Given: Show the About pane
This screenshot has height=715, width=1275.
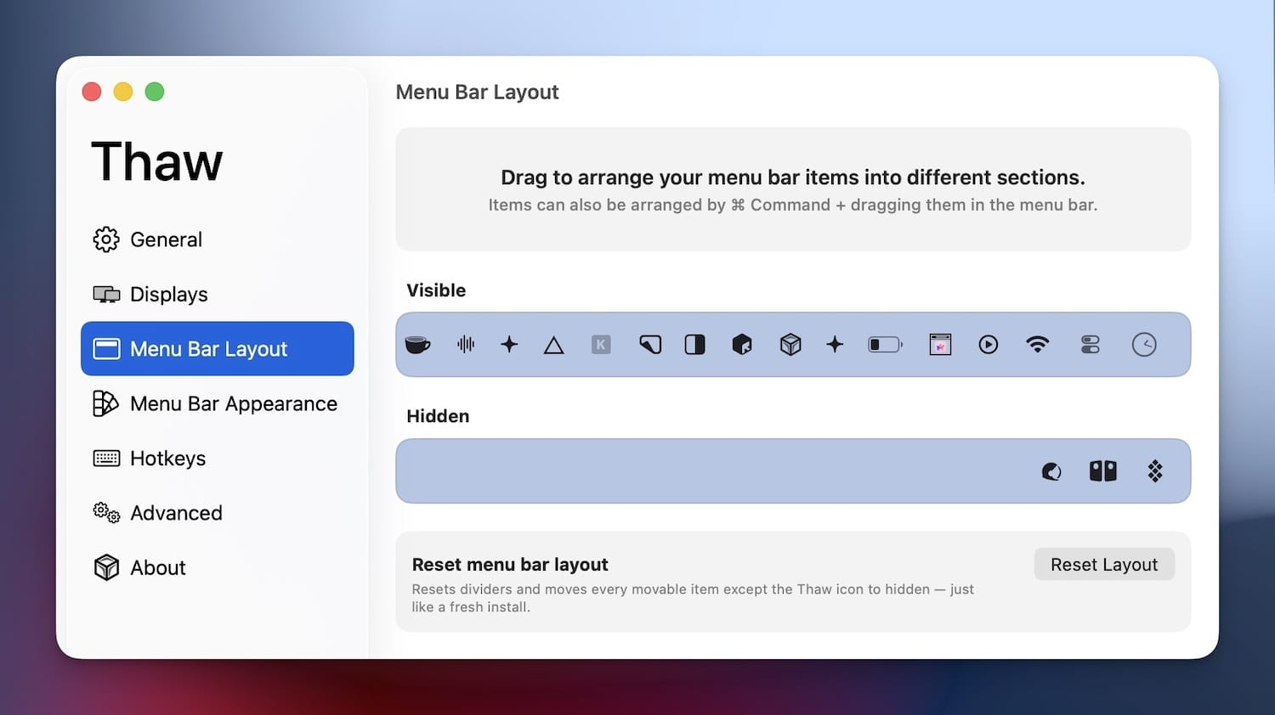Looking at the screenshot, I should 218,567.
